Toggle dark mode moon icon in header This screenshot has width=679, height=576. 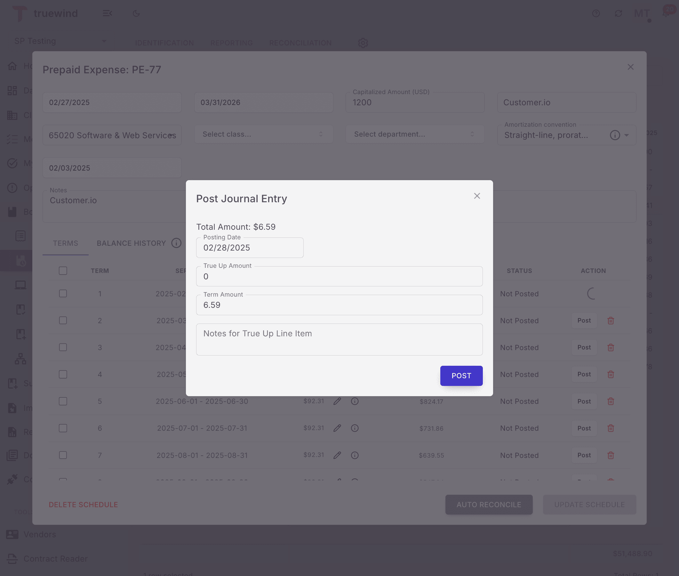point(136,13)
